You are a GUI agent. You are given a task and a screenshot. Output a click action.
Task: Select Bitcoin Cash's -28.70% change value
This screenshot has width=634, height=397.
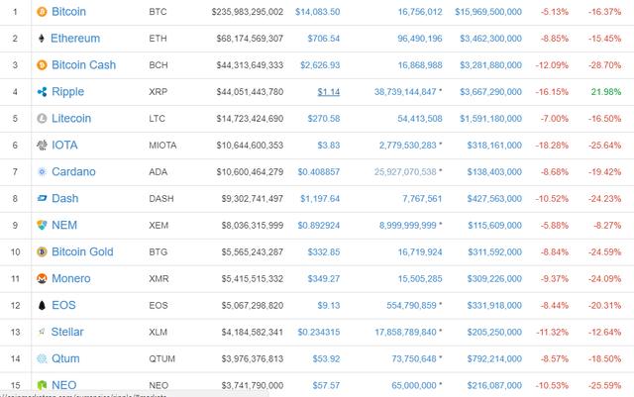604,65
